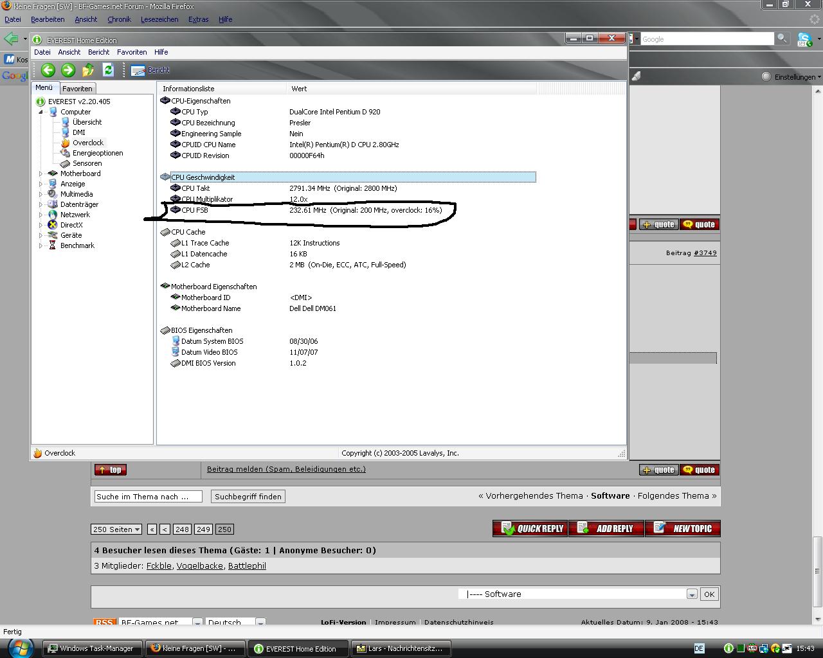
Task: Click the Google search magnifier icon
Action: point(782,39)
